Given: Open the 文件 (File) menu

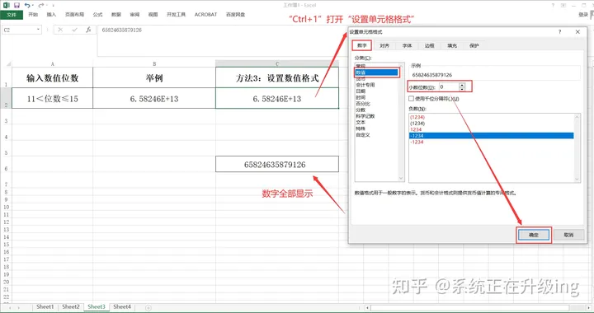Looking at the screenshot, I should pyautogui.click(x=12, y=15).
